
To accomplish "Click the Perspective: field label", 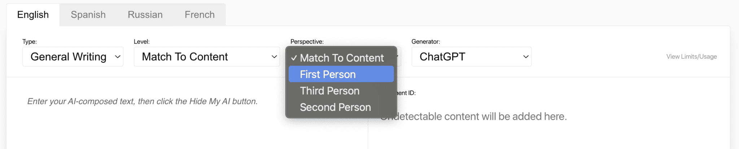I will 307,42.
